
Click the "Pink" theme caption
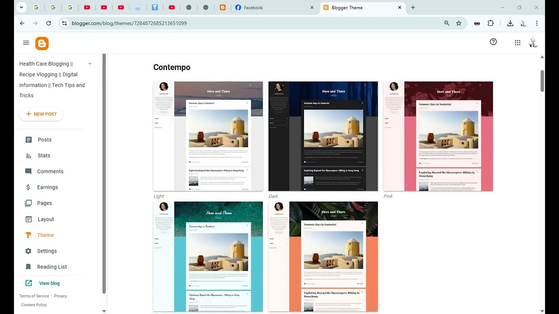[388, 196]
